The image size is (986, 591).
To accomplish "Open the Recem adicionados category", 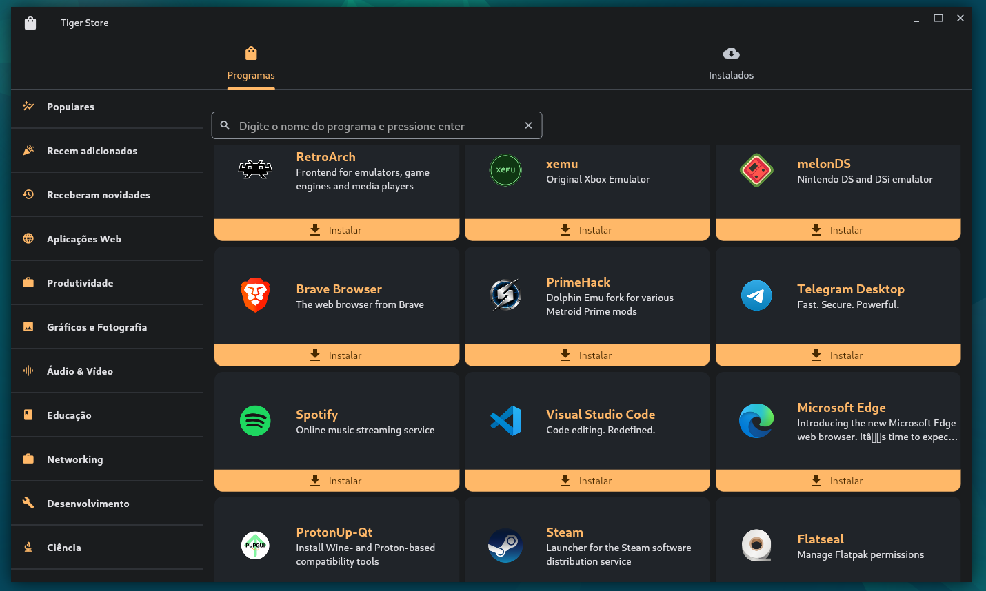I will [x=107, y=151].
